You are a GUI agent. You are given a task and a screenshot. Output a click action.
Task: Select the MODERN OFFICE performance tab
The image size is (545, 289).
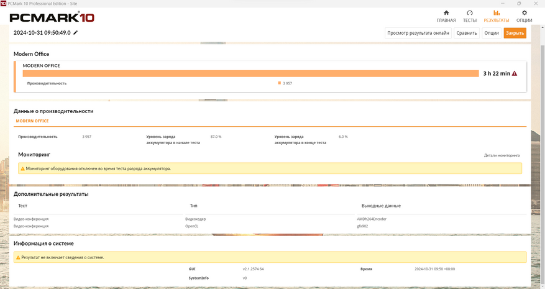click(x=32, y=121)
